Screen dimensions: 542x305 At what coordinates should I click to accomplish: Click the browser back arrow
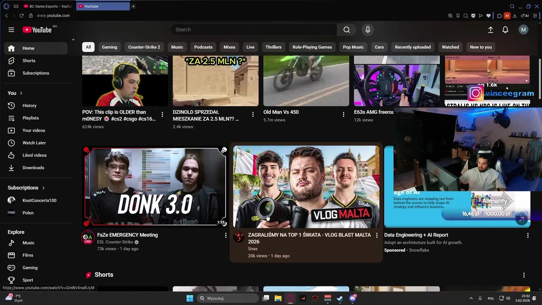(x=6, y=16)
